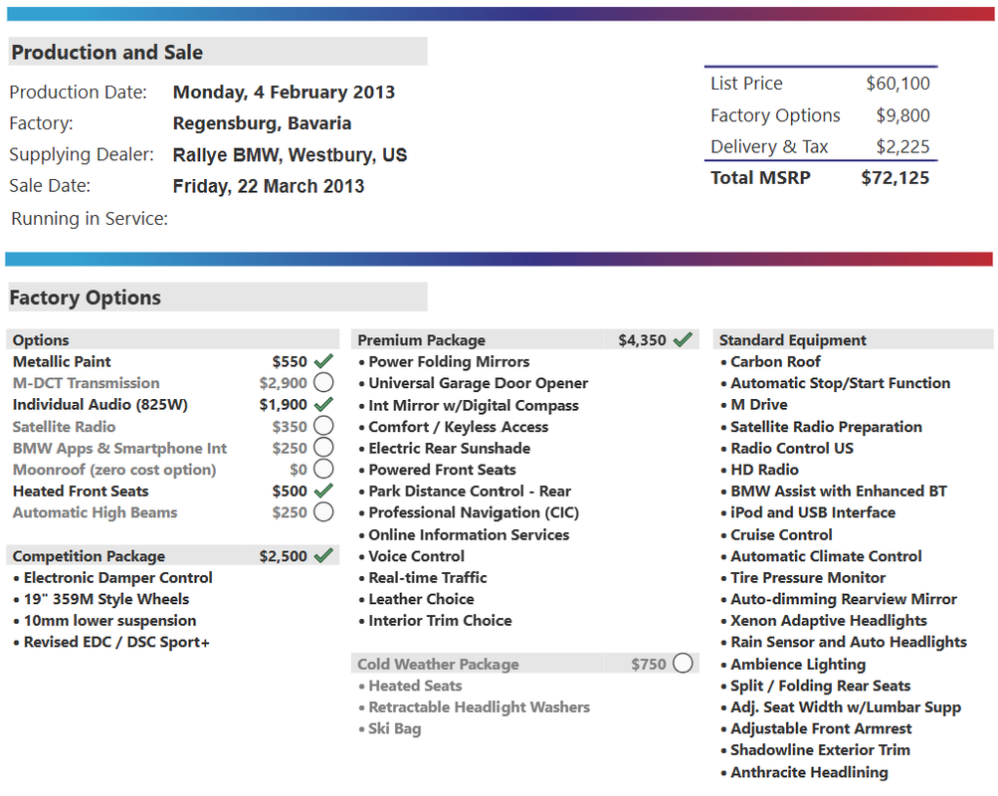The height and width of the screenshot is (796, 998).
Task: Click the Premium Package header label
Action: (421, 339)
